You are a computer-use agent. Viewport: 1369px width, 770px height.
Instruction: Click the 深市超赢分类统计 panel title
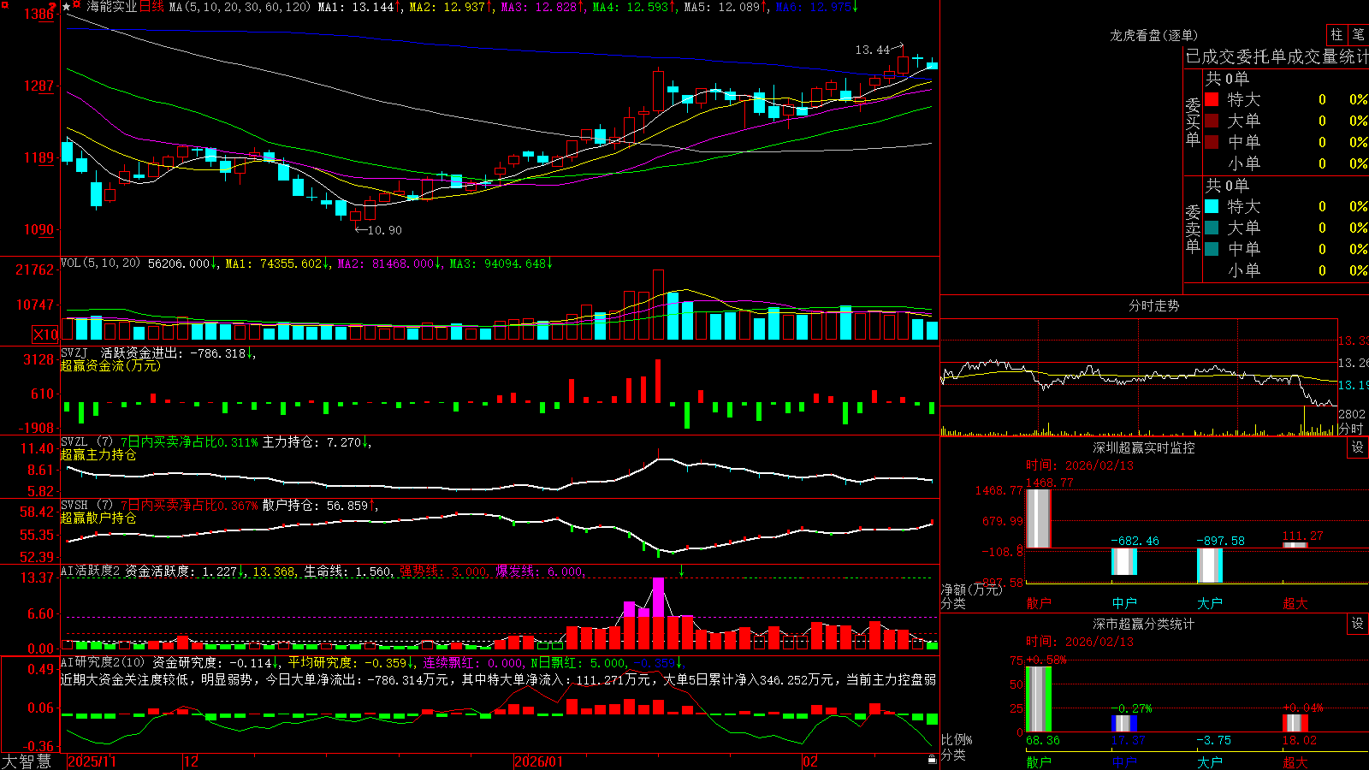[1143, 624]
